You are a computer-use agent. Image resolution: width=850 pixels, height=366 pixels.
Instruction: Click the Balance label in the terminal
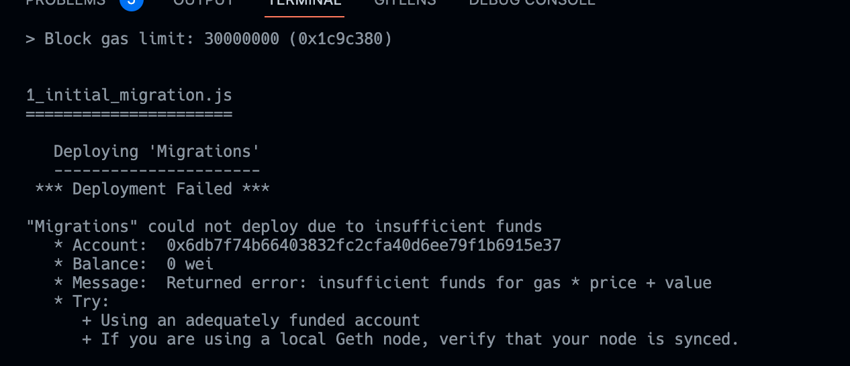point(109,264)
